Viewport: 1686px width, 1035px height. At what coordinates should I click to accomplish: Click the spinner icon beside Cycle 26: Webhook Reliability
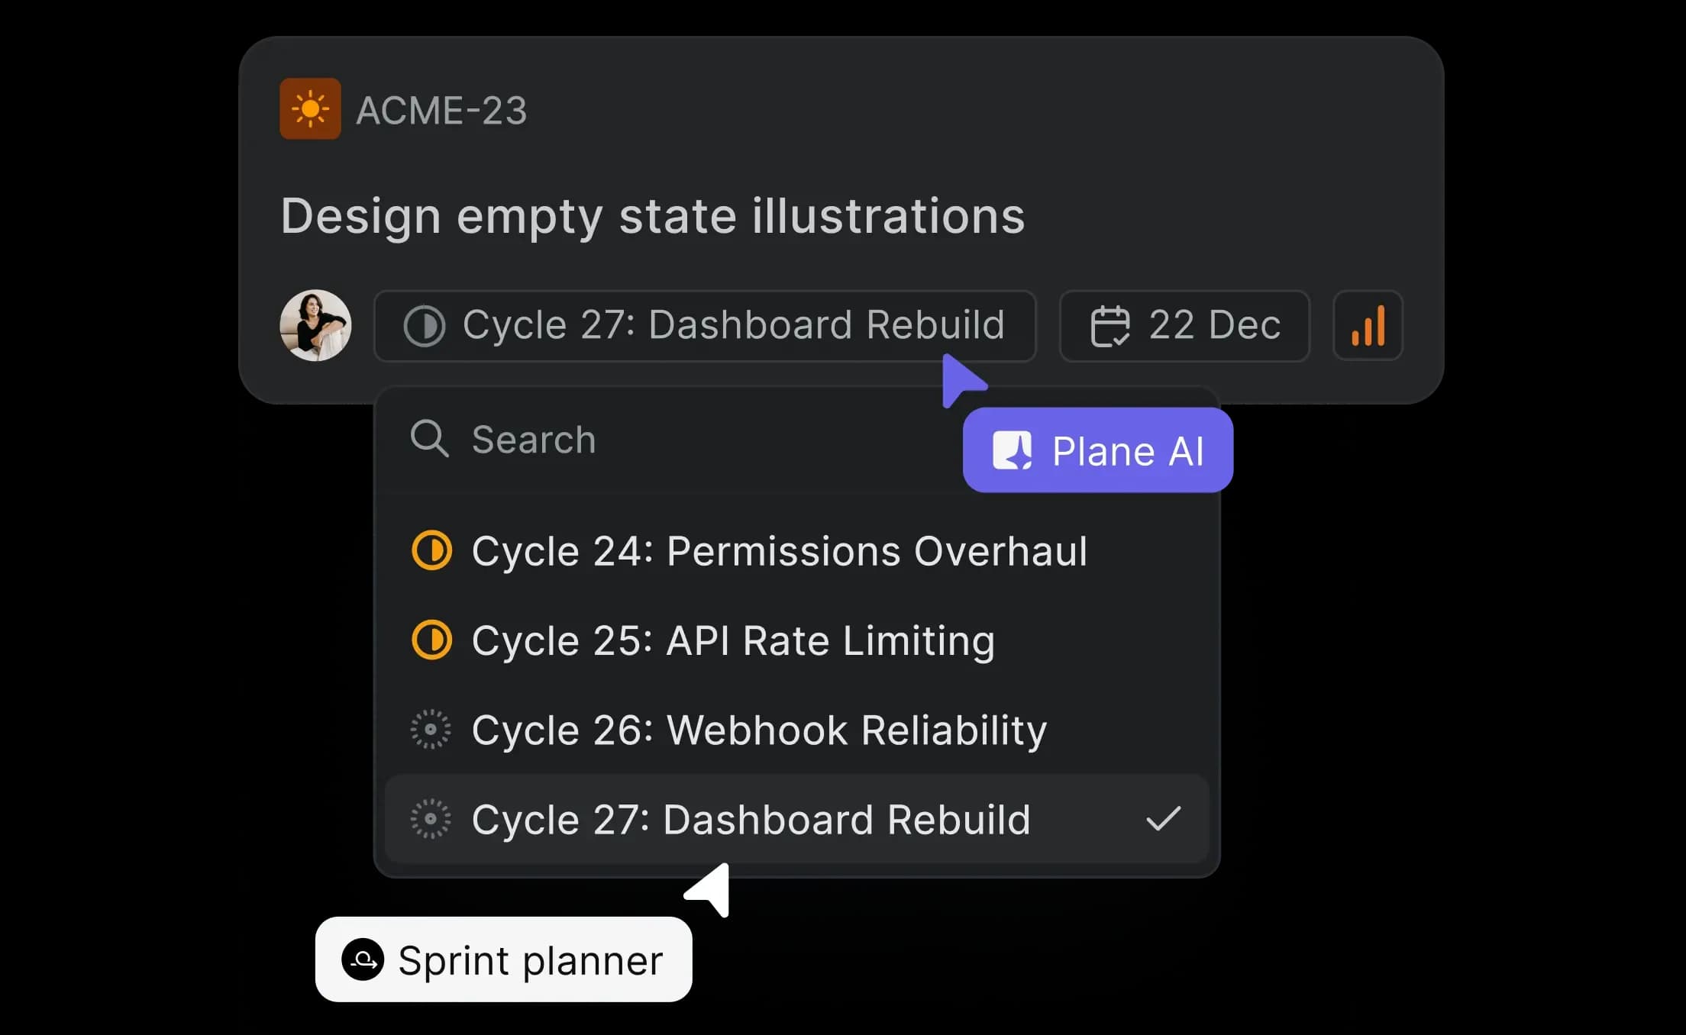[431, 730]
